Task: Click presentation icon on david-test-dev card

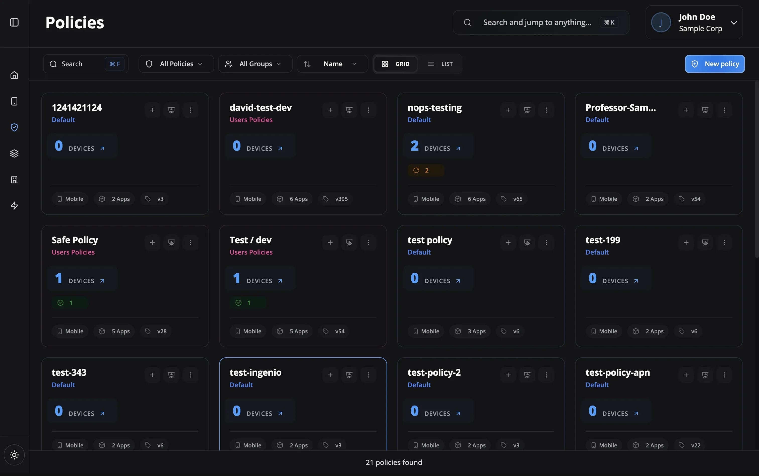Action: click(x=349, y=110)
